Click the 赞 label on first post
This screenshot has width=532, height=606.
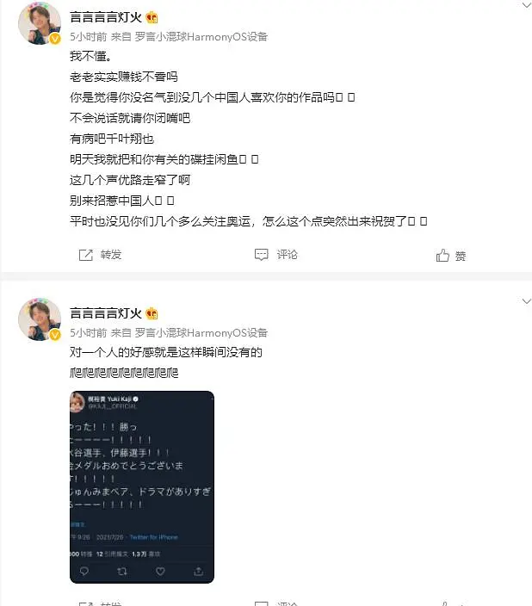pos(461,256)
